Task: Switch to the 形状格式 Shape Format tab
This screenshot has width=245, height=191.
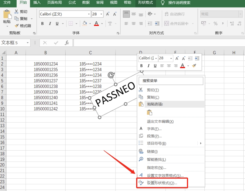Action: click(x=146, y=3)
